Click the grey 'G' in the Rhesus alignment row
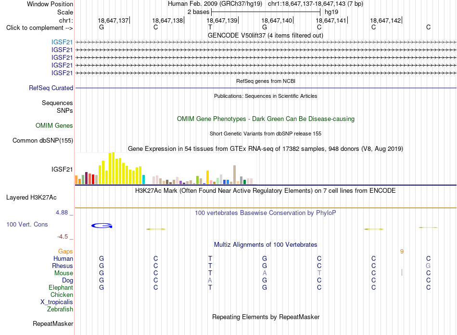This screenshot has width=457, height=335. [428, 266]
